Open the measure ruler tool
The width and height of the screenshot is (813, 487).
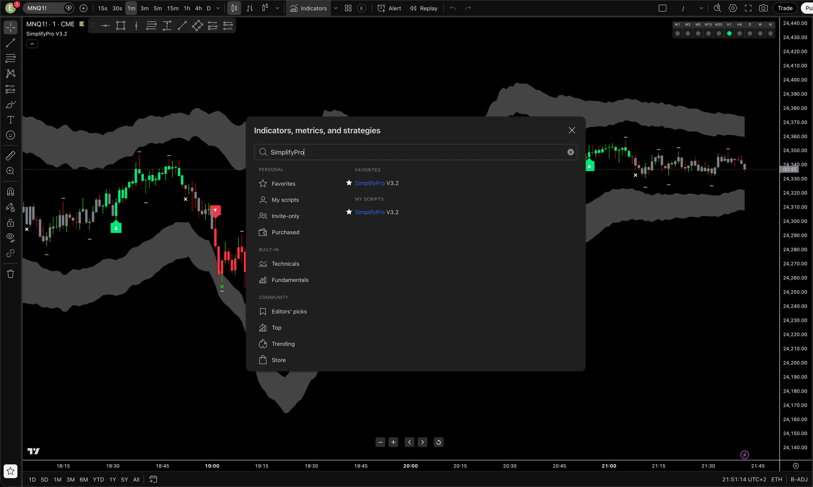coord(10,155)
